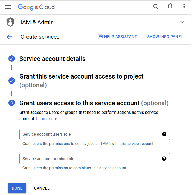Viewport: 192px width, 195px height.
Task: Open Service account details step
Action: coord(52,58)
